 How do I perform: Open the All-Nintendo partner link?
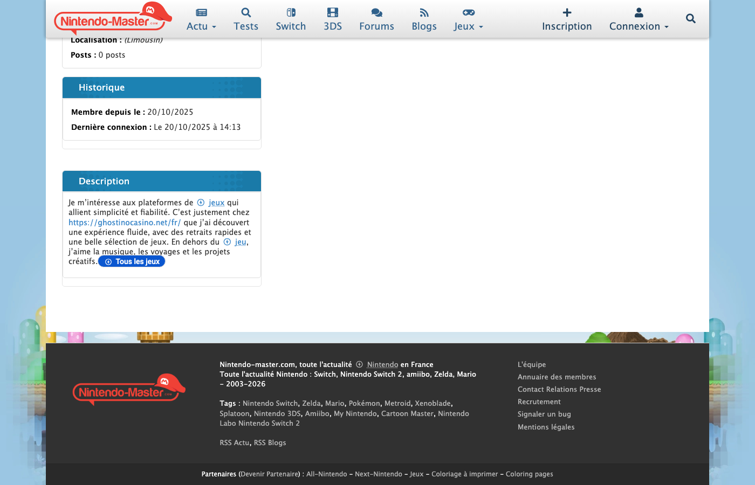tap(327, 474)
